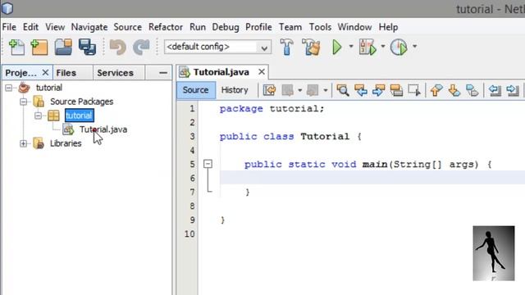Click the Clean and Build icon
Image resolution: width=525 pixels, height=295 pixels.
pos(311,47)
